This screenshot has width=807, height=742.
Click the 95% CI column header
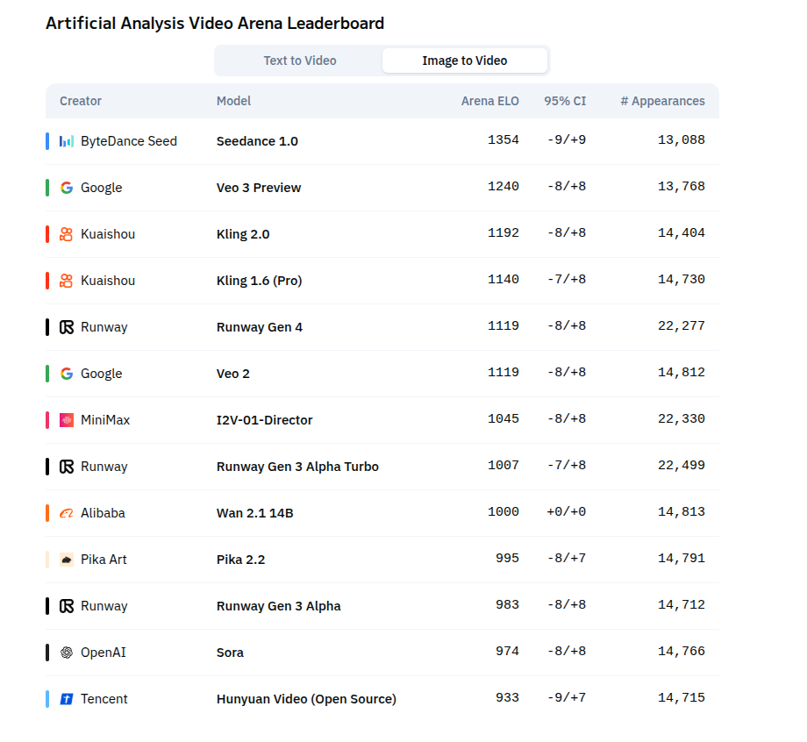coord(565,101)
